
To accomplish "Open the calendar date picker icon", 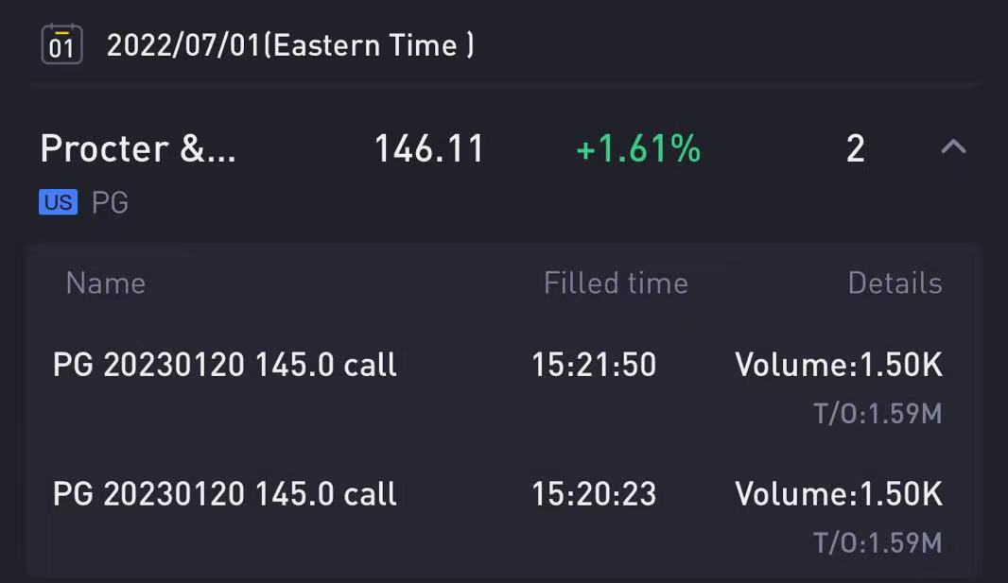I will point(61,44).
